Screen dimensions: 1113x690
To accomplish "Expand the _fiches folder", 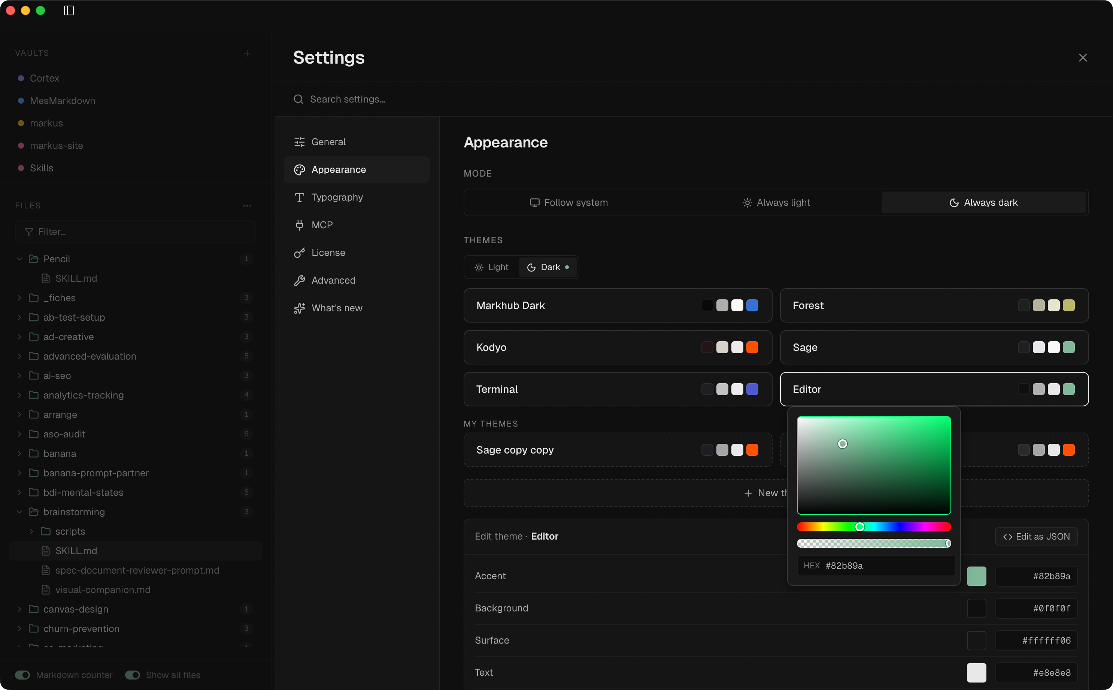I will pos(19,298).
